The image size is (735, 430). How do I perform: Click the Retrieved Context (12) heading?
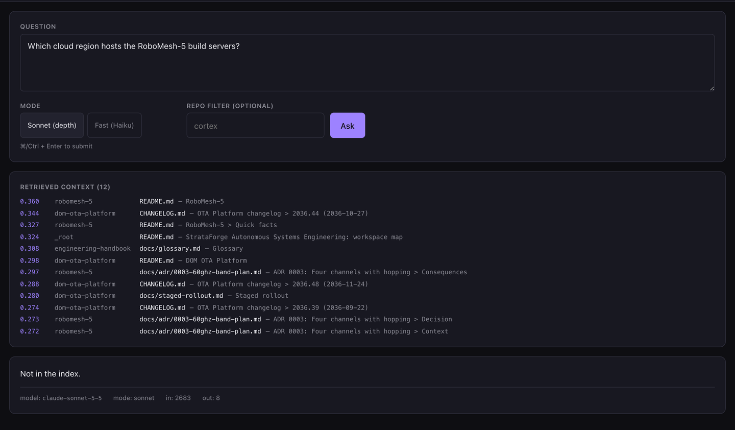[65, 187]
